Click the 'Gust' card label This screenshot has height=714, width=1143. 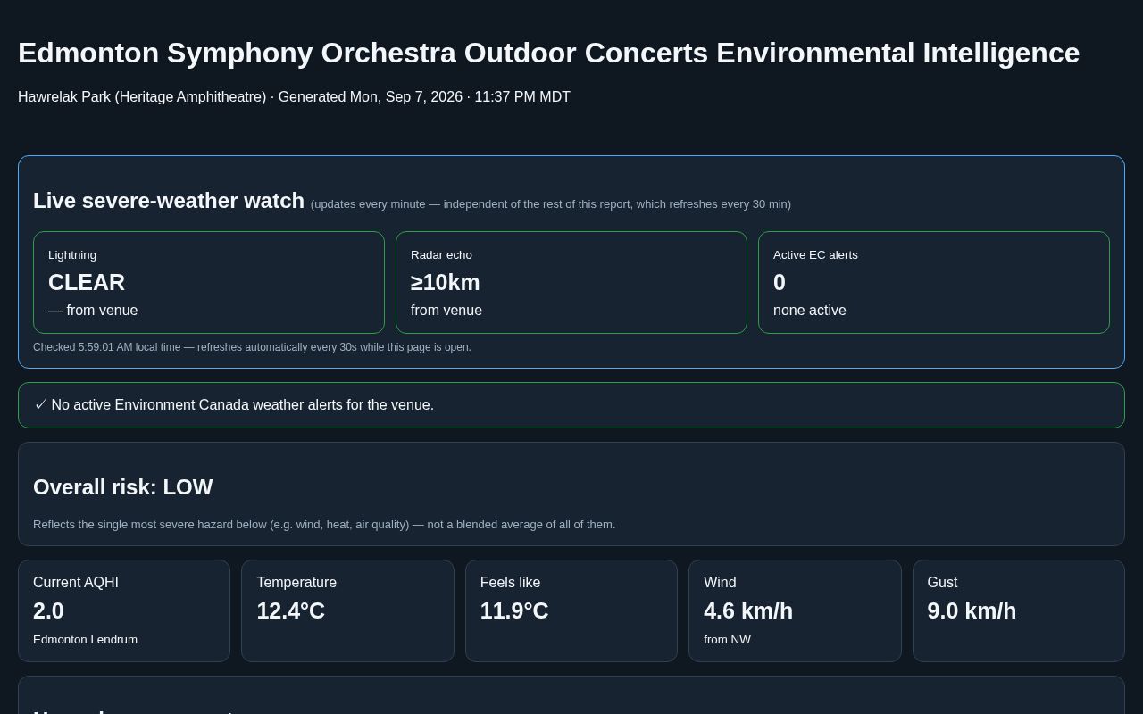(x=942, y=583)
